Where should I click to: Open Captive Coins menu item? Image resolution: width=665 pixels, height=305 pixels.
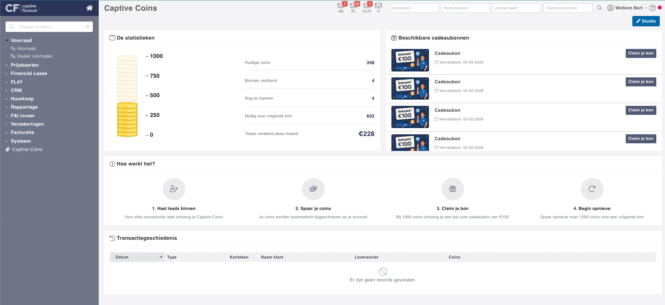click(27, 150)
